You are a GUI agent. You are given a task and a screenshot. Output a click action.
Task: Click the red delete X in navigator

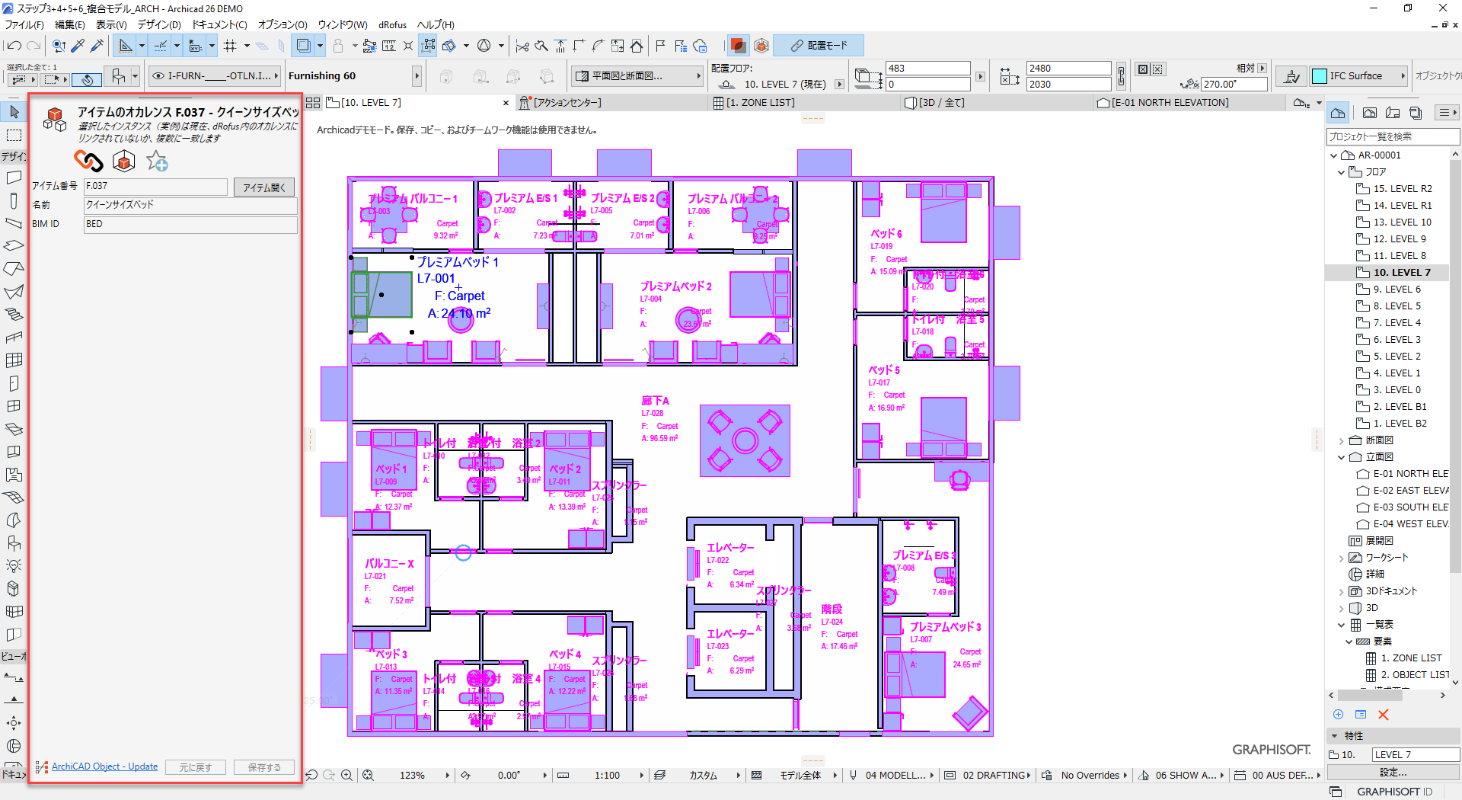pyautogui.click(x=1384, y=715)
